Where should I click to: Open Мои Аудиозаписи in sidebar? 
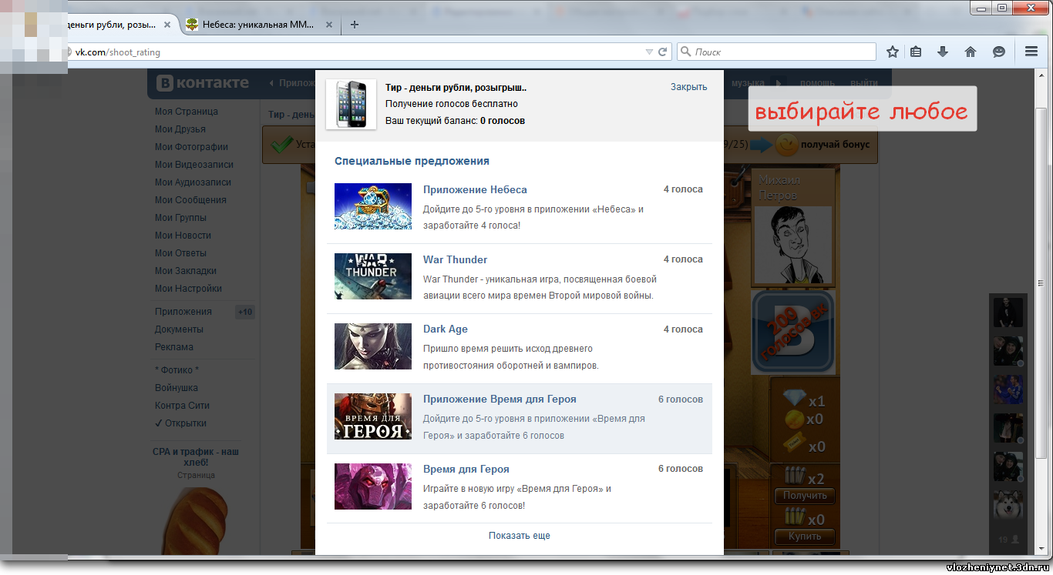(193, 182)
